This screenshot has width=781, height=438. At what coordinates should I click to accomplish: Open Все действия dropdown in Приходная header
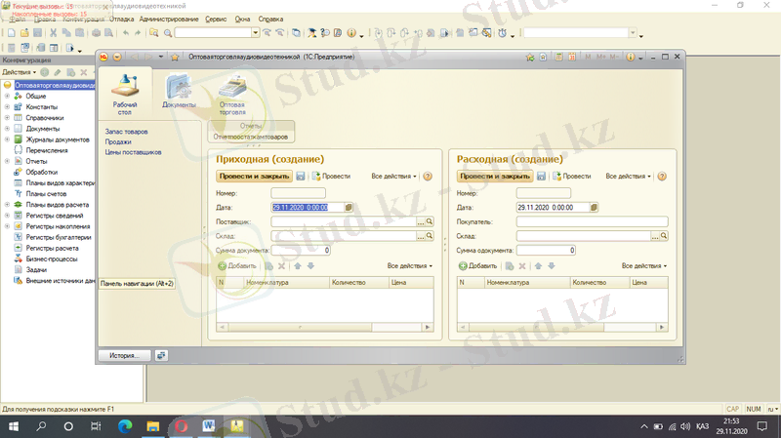(394, 177)
